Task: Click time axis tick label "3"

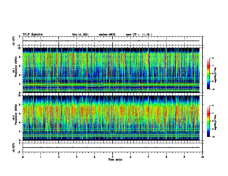Action: coord(77,157)
